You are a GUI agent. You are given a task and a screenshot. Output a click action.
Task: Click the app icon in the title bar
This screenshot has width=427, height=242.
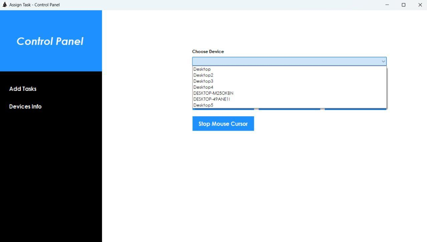tap(5, 5)
